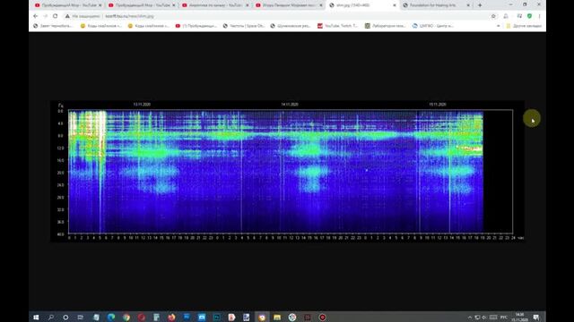Viewport: 574px width, 322px height.
Task: Open the Другие закладки bookmarks folder
Action: pyautogui.click(x=524, y=26)
